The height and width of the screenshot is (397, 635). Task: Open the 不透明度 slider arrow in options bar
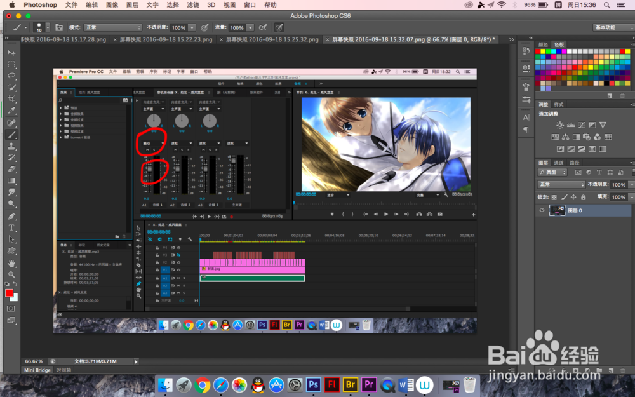pyautogui.click(x=192, y=27)
